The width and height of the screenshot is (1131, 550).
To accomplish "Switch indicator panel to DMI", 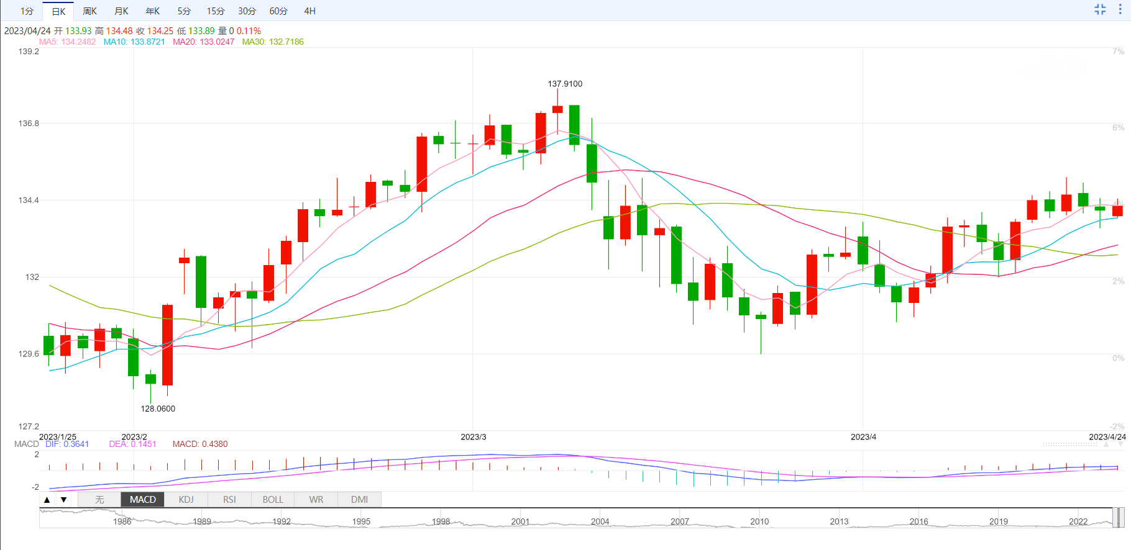I will pyautogui.click(x=359, y=500).
